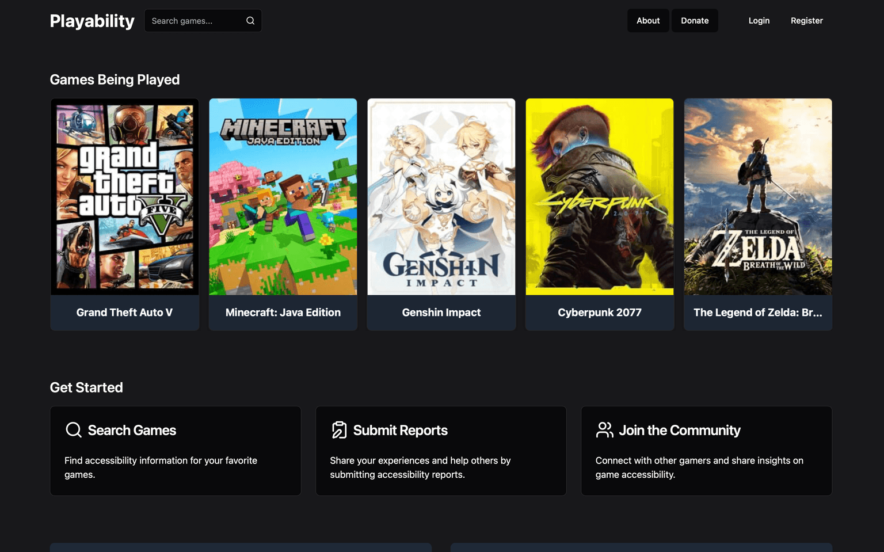Go to the Login page
884x552 pixels.
[759, 21]
